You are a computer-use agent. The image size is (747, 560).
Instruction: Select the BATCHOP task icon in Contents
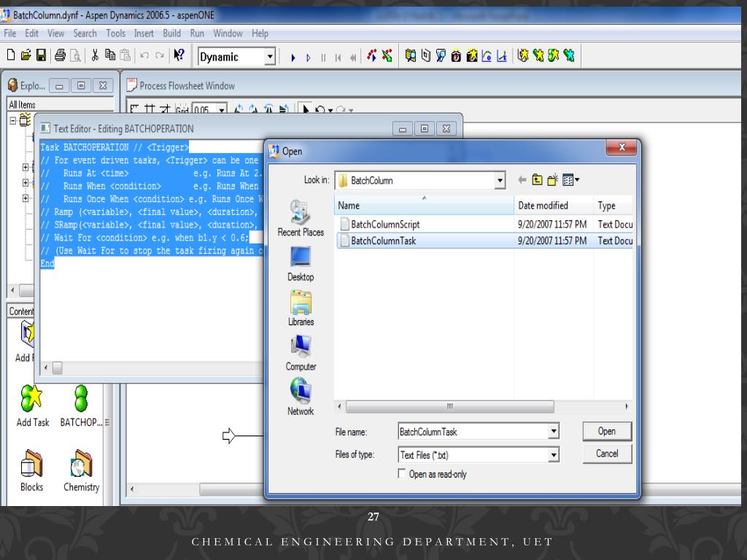tap(82, 399)
